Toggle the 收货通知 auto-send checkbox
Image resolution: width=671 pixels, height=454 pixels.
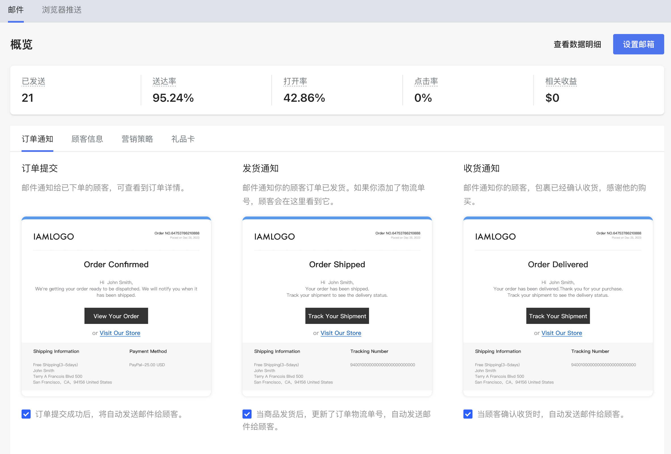pyautogui.click(x=468, y=414)
